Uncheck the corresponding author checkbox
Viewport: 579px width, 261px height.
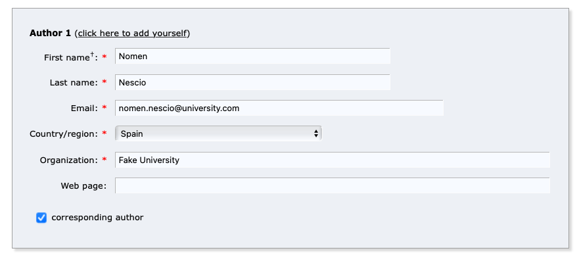click(41, 218)
